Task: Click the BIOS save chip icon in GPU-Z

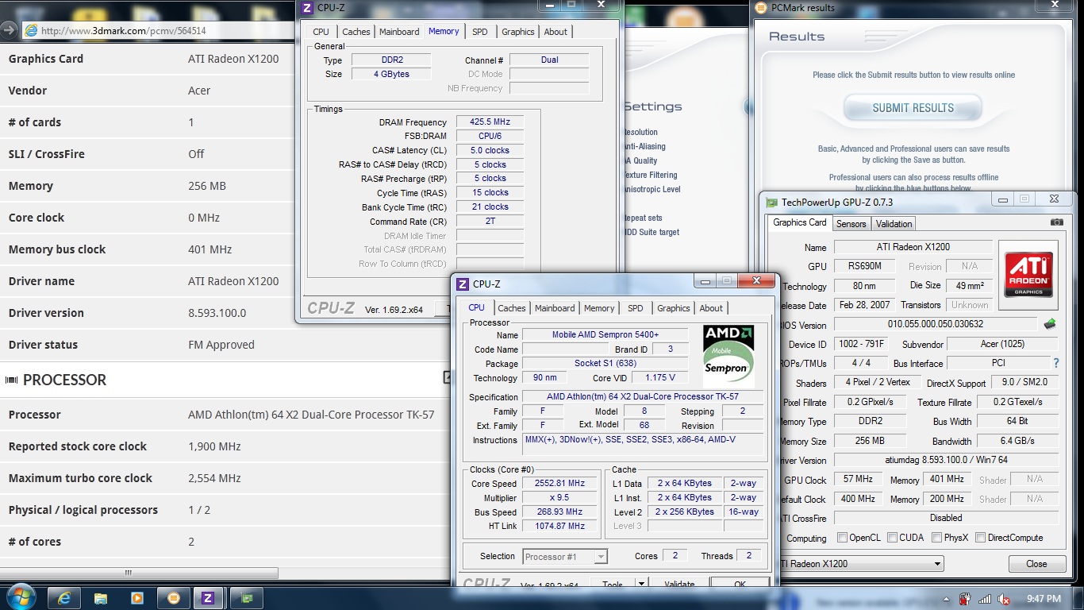Action: click(x=1050, y=324)
